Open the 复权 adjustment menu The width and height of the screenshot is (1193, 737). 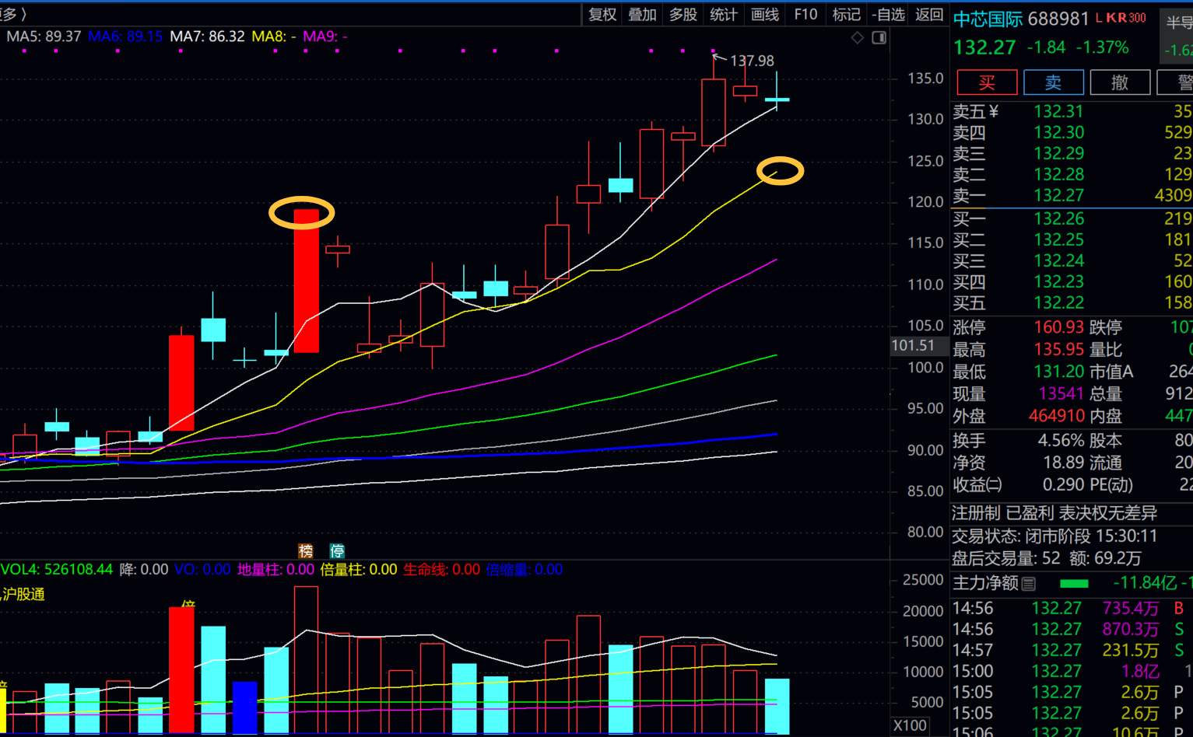coord(602,14)
